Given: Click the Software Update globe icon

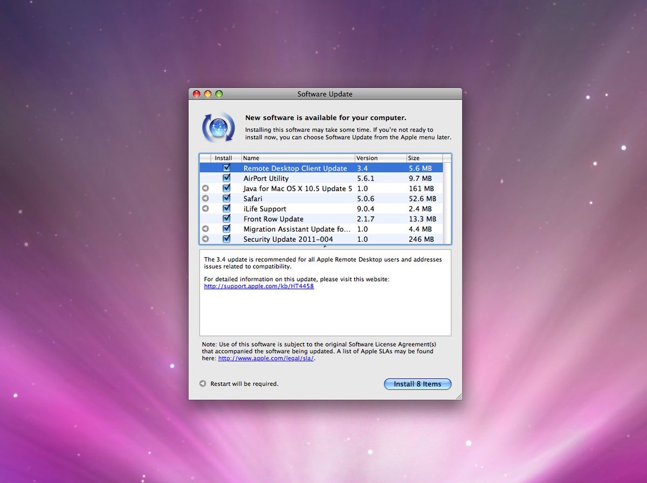Looking at the screenshot, I should point(218,127).
